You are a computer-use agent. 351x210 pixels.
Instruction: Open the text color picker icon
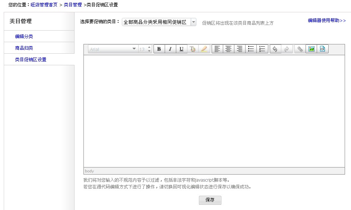point(193,49)
